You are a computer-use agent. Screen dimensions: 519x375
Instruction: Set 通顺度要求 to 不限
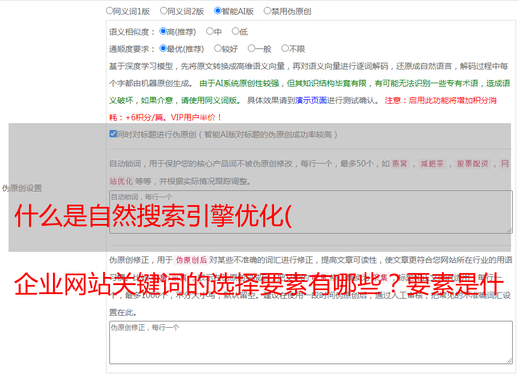click(x=285, y=48)
